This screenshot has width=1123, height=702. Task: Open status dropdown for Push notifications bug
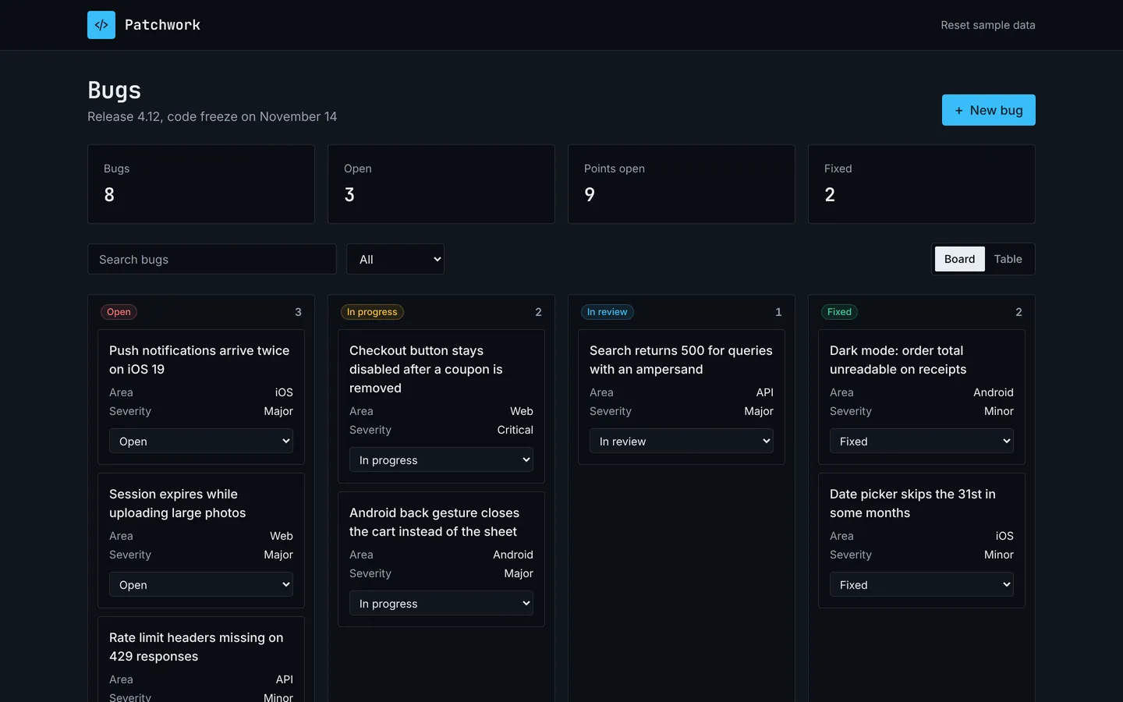coord(201,441)
